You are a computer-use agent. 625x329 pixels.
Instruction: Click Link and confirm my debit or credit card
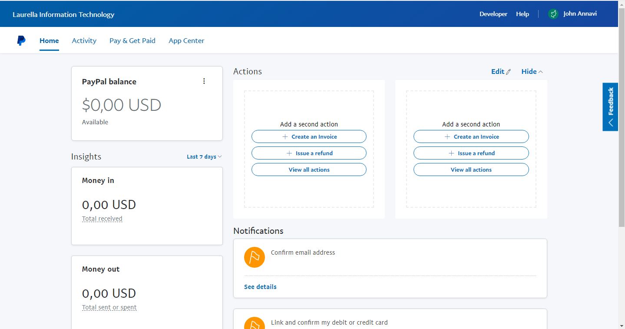329,322
